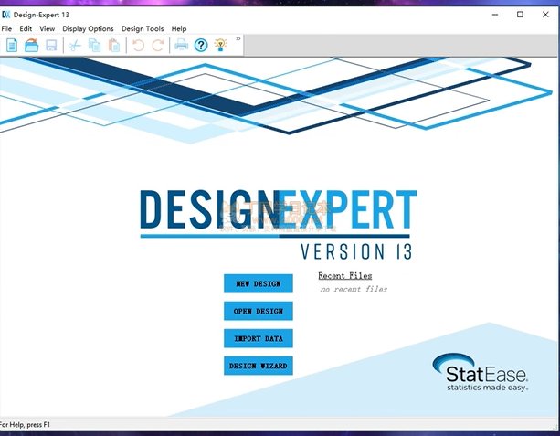Click the Print toolbar icon
This screenshot has height=436, width=560.
pyautogui.click(x=181, y=45)
